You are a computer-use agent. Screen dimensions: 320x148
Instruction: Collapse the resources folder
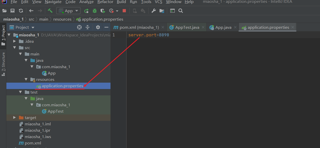click(26, 79)
